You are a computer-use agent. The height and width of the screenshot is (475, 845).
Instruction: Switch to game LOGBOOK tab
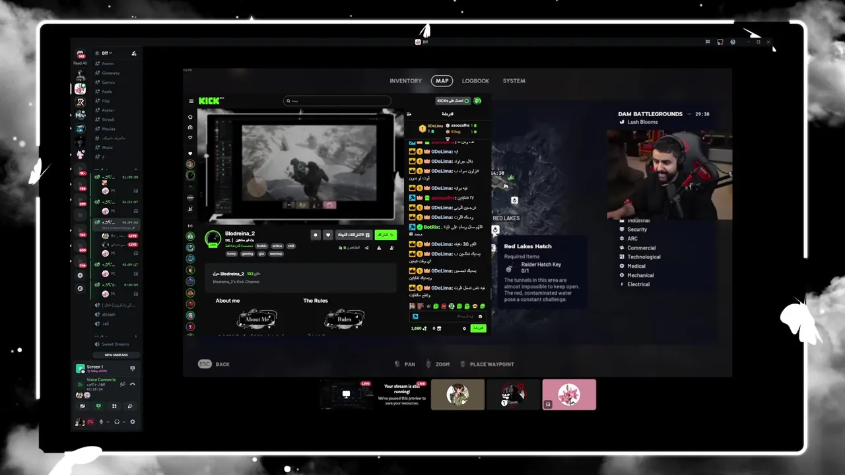[x=475, y=81]
